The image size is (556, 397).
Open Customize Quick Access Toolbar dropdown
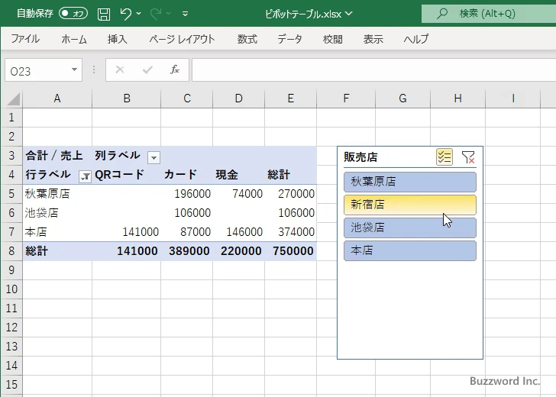pos(185,14)
